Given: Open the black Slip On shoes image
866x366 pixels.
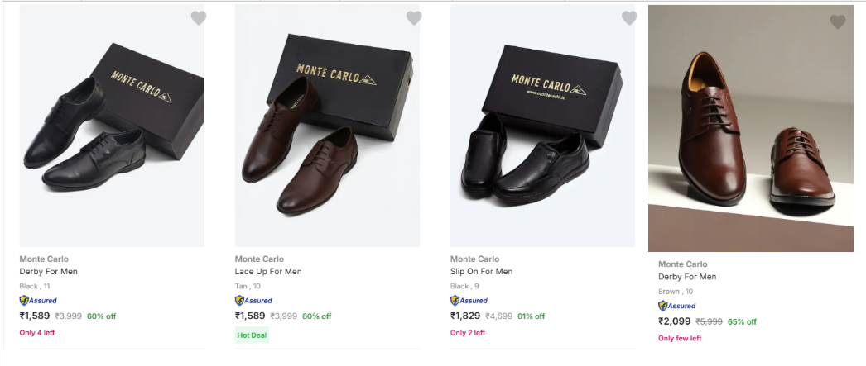Looking at the screenshot, I should [x=542, y=126].
